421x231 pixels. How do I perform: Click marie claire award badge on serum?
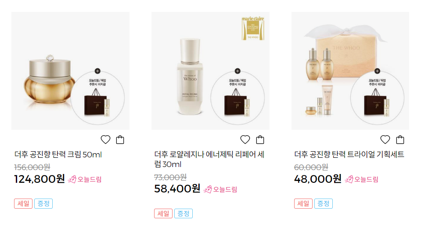[253, 28]
